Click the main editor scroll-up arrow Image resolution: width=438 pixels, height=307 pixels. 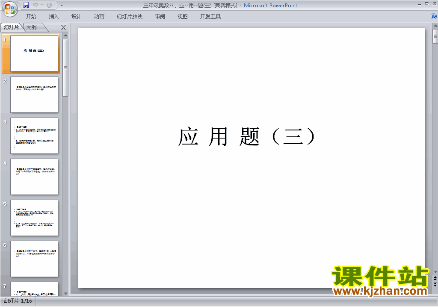[x=435, y=25]
